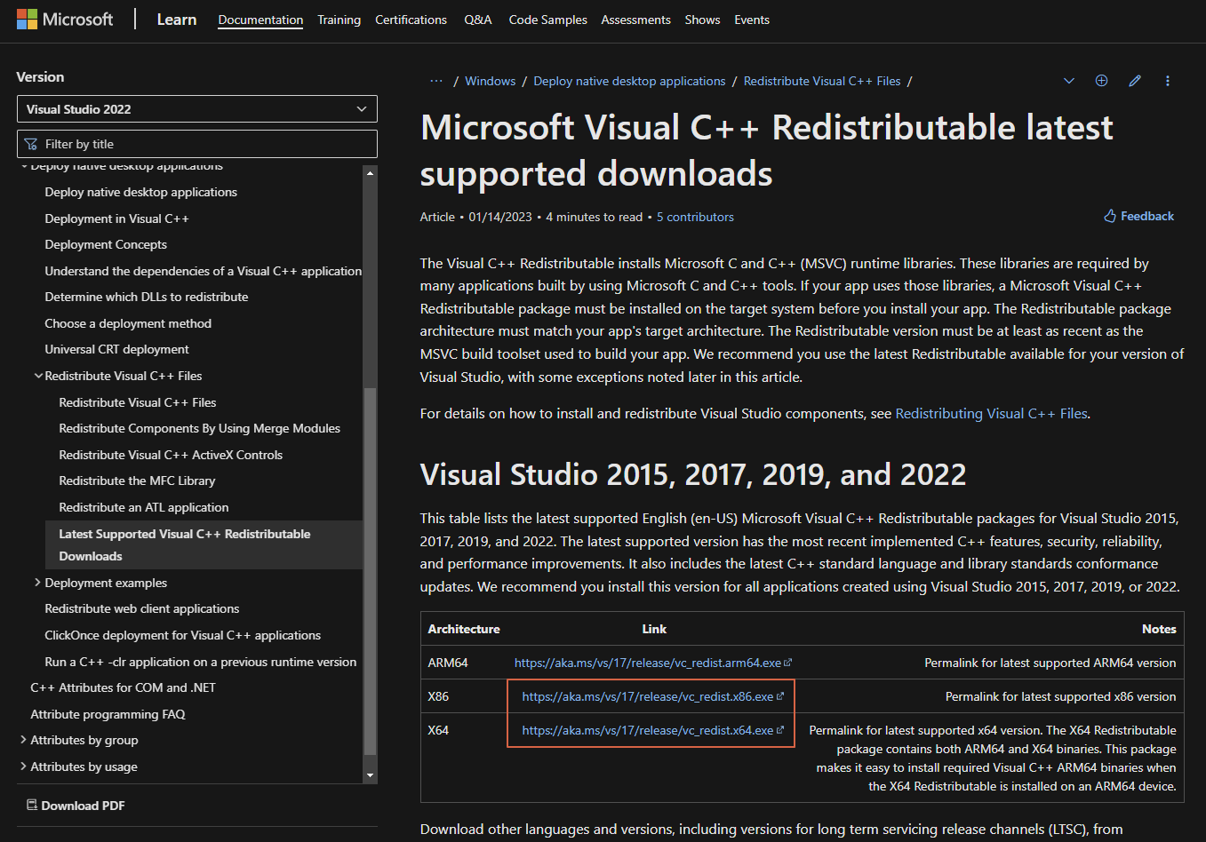Collapse the Redistribute Visual C++ Files tree

37,375
